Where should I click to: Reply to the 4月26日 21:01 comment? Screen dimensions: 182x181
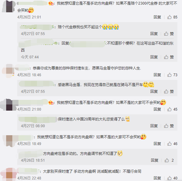(x=157, y=17)
